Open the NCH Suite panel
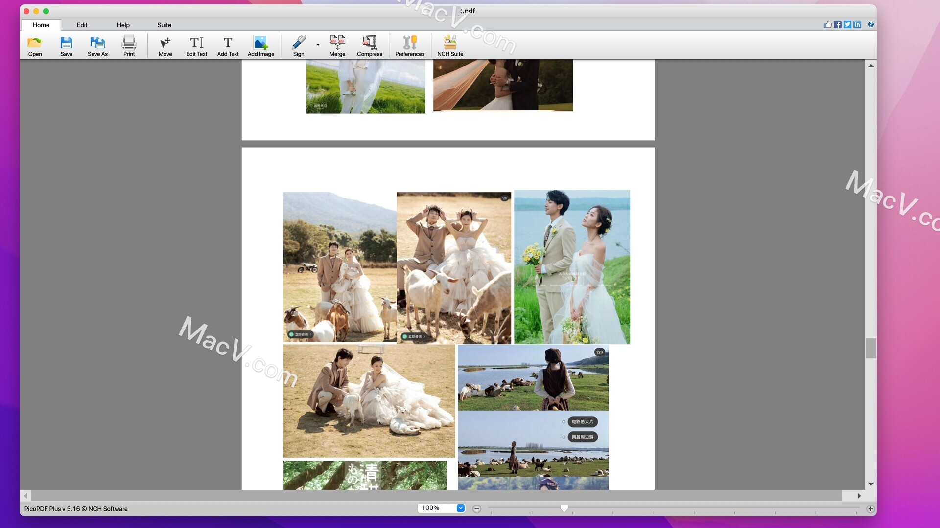940x528 pixels. tap(450, 45)
